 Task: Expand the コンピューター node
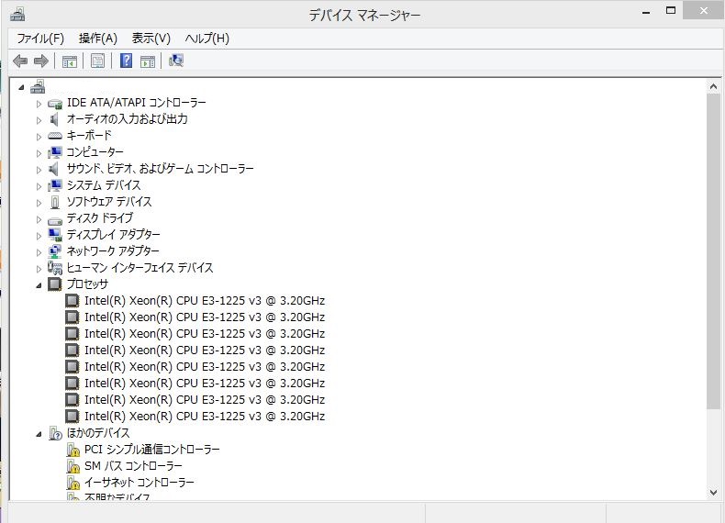39,153
